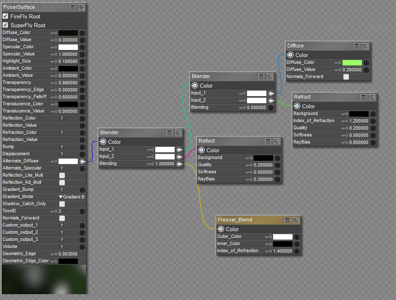Click Specular_Color white swatch

click(x=68, y=47)
